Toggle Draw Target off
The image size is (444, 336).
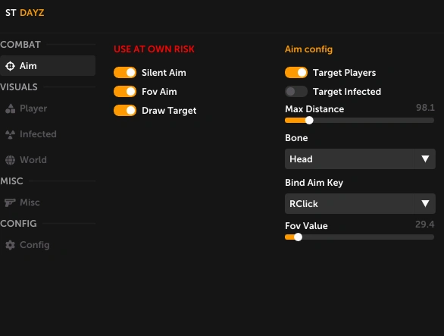click(x=125, y=111)
